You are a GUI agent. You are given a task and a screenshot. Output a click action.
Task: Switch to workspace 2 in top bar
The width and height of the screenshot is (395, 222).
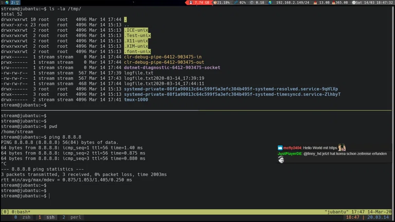point(12,3)
